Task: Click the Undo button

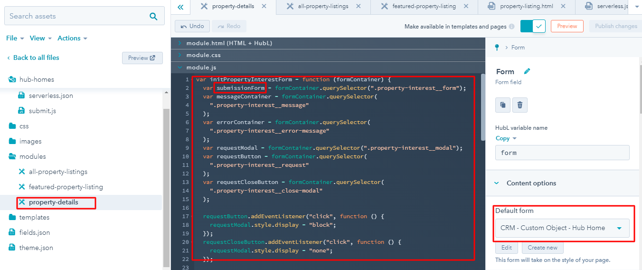Action: point(192,26)
